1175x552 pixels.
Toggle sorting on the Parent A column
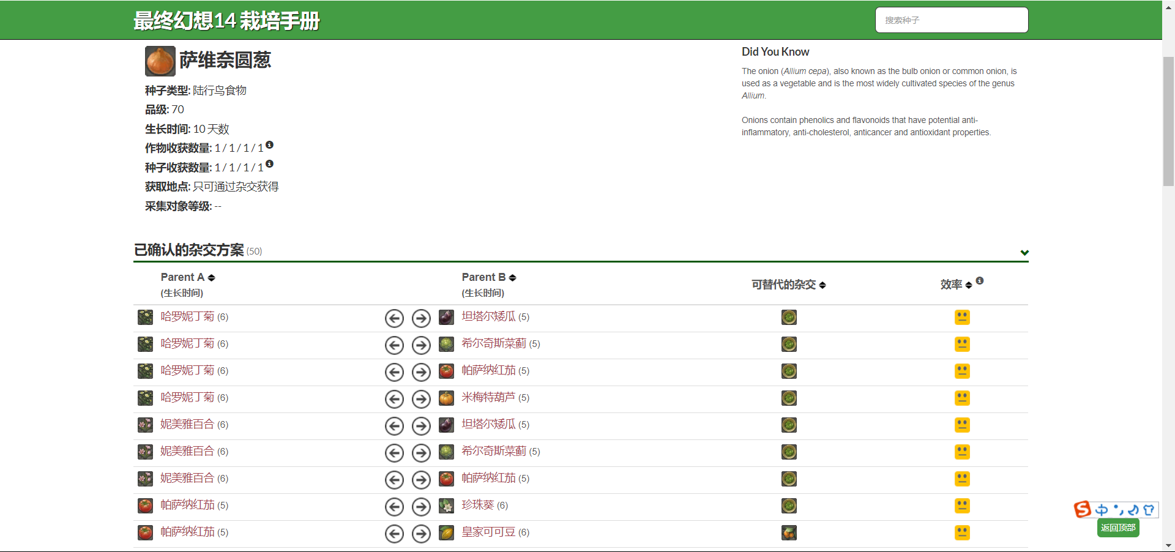click(212, 277)
